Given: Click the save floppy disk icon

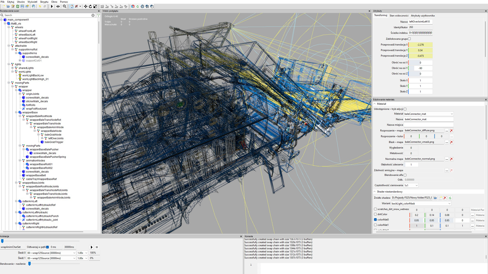Looking at the screenshot, I should tap(22, 6).
